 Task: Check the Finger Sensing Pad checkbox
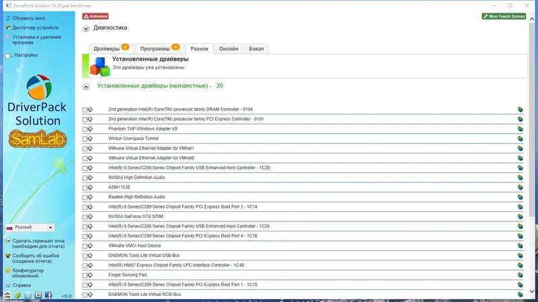click(85, 276)
